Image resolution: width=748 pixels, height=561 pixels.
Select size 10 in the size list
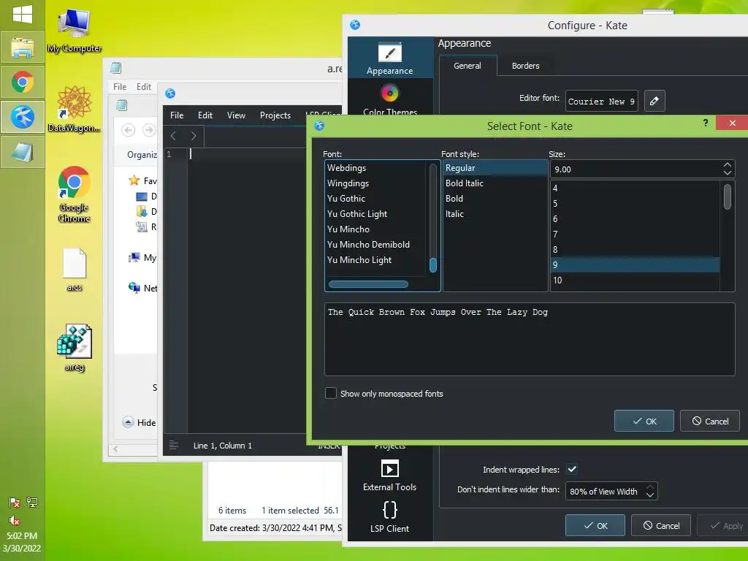(x=635, y=280)
